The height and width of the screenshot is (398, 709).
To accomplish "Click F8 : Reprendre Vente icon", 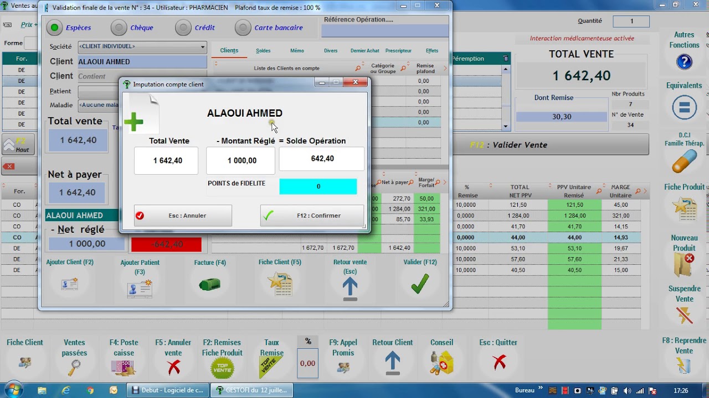I will click(x=684, y=365).
